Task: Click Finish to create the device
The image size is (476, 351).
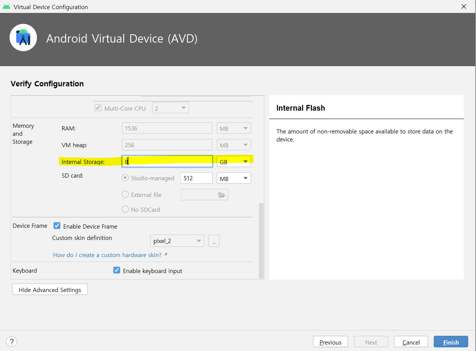Action: click(x=451, y=342)
